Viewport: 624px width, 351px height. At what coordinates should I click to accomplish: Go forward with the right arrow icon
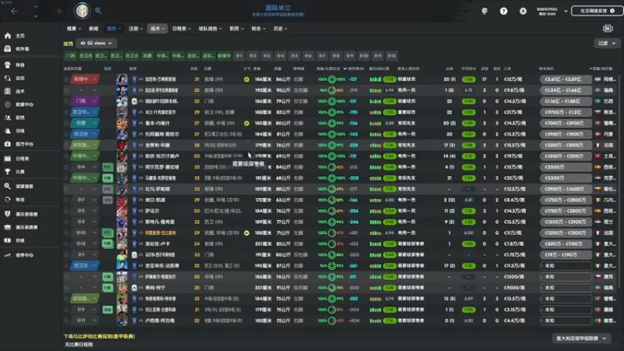58,11
